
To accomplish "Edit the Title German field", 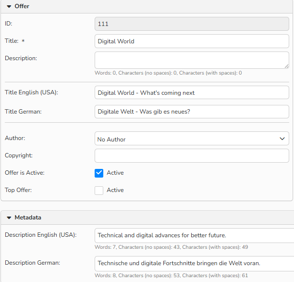I will point(192,112).
